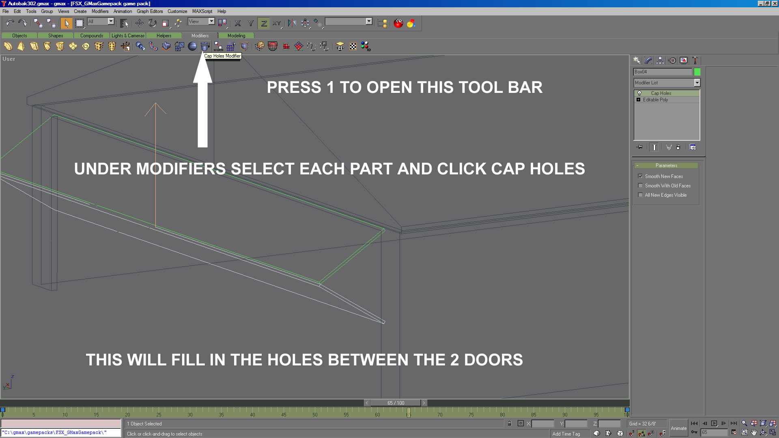Screen dimensions: 779x438
Task: Open the View reference coordinate dropdown
Action: pyautogui.click(x=211, y=21)
